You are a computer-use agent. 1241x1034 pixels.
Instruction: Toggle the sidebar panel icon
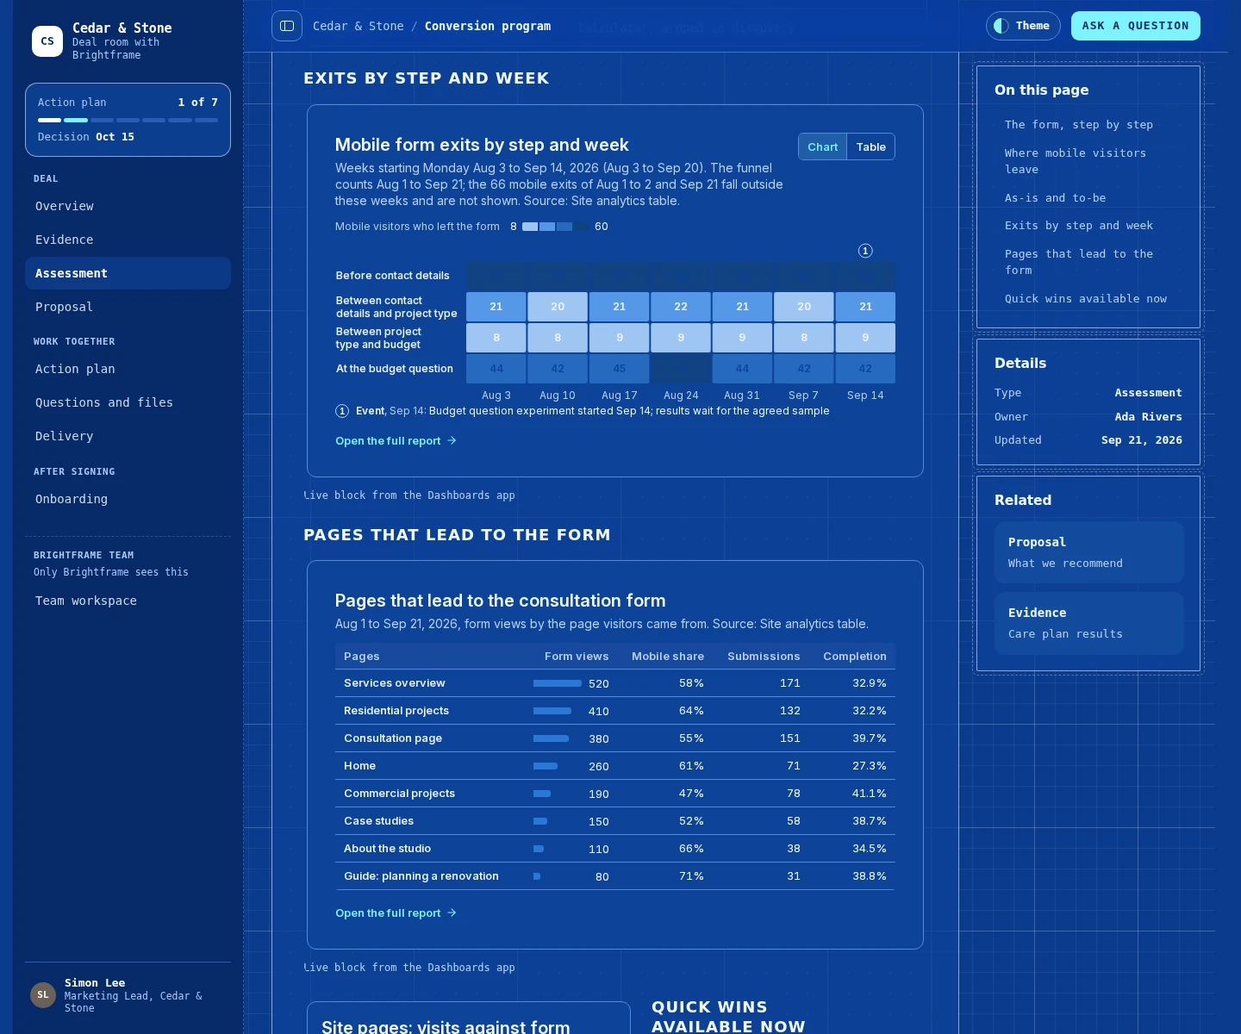point(287,26)
